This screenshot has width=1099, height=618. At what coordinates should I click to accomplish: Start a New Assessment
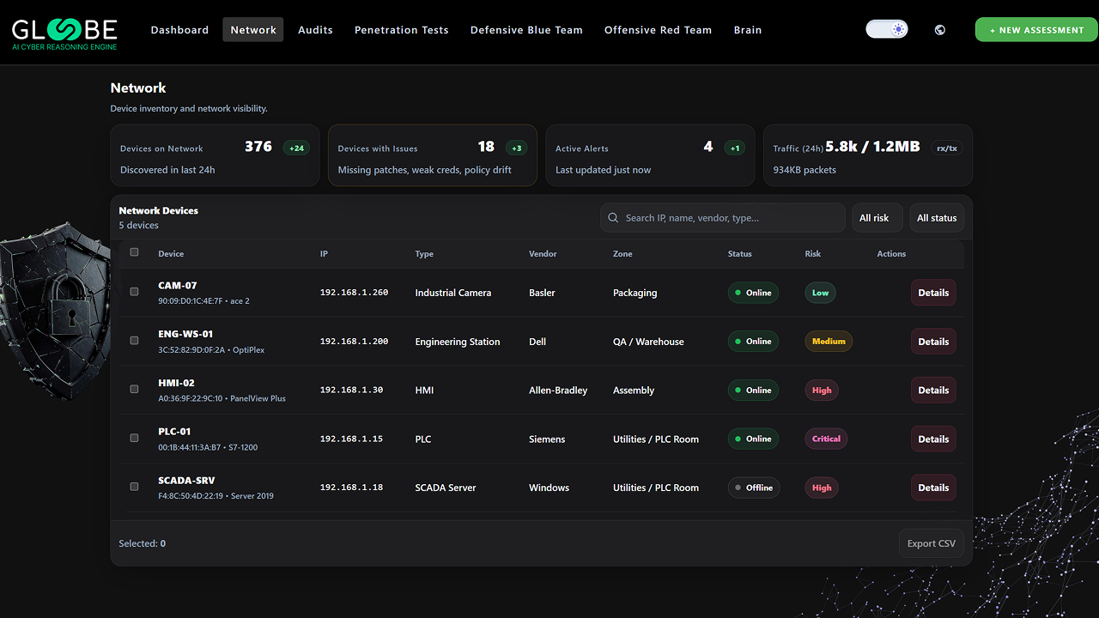point(1036,30)
